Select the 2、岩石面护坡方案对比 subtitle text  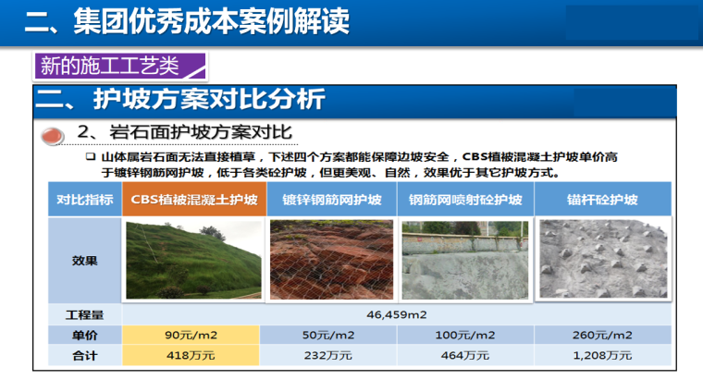tap(185, 133)
